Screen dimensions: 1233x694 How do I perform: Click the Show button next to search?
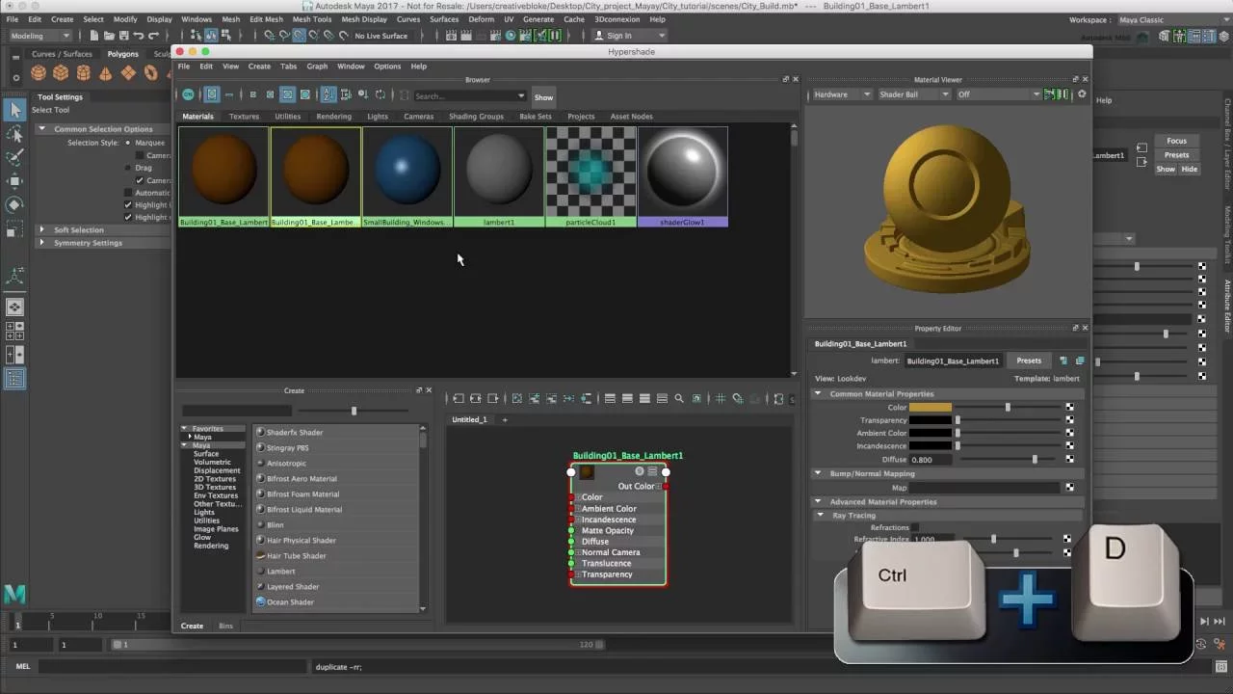click(543, 96)
